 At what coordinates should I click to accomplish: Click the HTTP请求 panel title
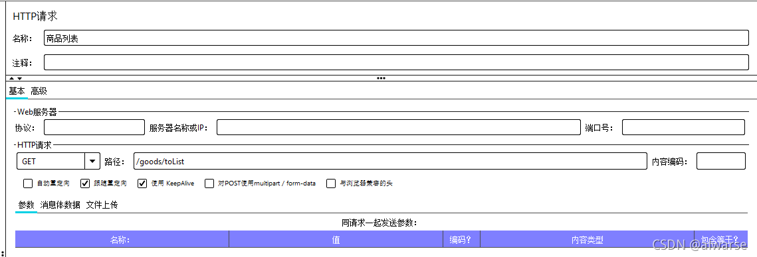pyautogui.click(x=35, y=16)
